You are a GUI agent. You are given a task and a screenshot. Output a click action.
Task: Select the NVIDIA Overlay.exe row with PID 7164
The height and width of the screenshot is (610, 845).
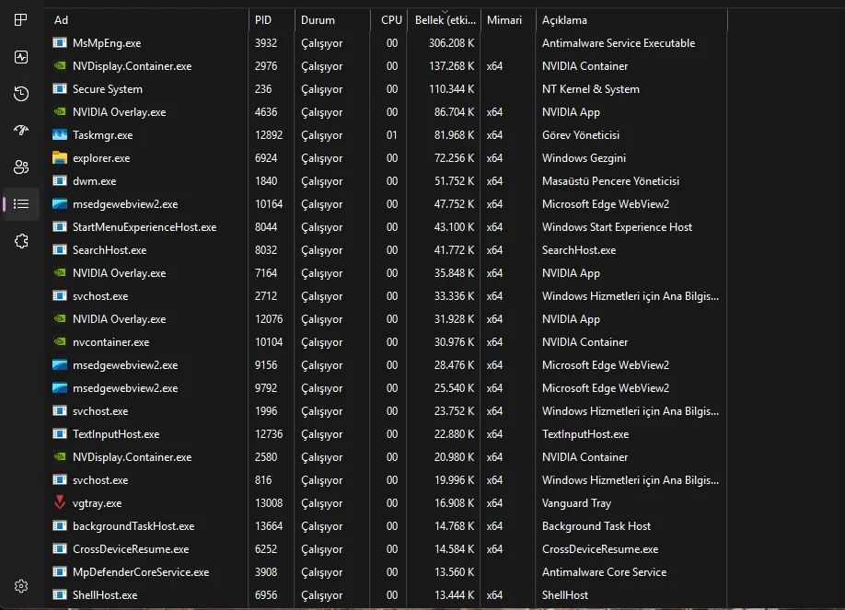386,272
